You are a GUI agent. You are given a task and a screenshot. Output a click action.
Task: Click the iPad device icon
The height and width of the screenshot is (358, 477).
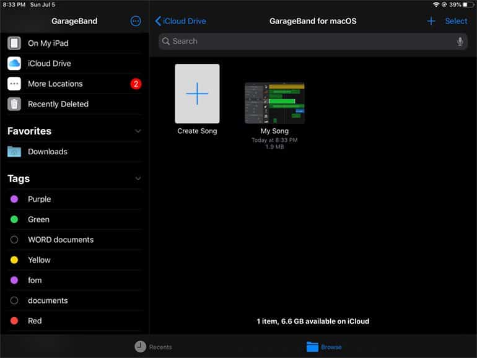[14, 43]
